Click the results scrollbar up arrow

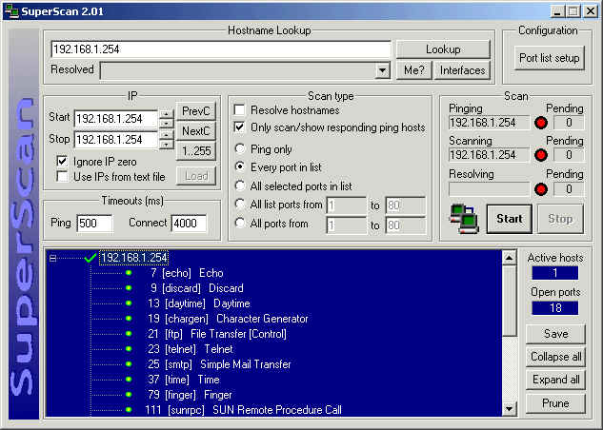click(509, 258)
